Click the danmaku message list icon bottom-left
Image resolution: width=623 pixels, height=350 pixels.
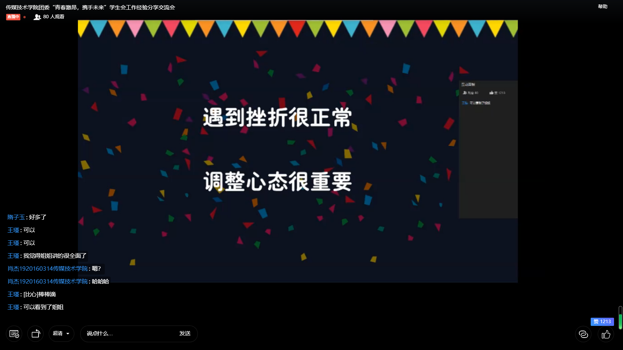[x=14, y=334]
